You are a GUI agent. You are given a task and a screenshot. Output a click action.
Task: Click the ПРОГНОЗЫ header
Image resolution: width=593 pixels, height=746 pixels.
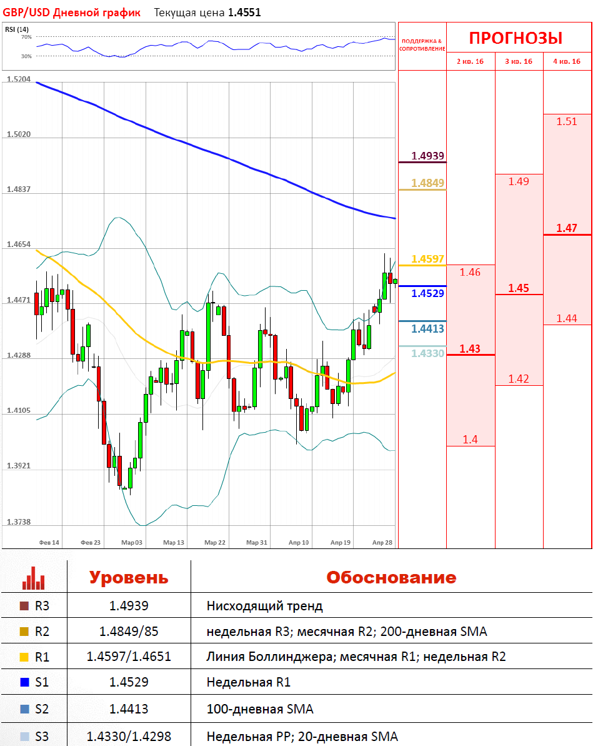tap(516, 38)
